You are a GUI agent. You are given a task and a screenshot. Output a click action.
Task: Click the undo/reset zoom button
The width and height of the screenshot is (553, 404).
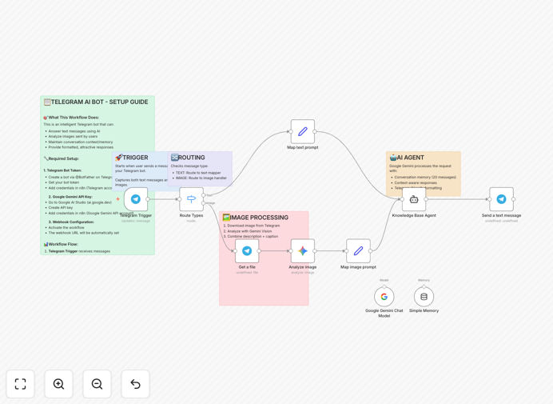click(x=135, y=384)
